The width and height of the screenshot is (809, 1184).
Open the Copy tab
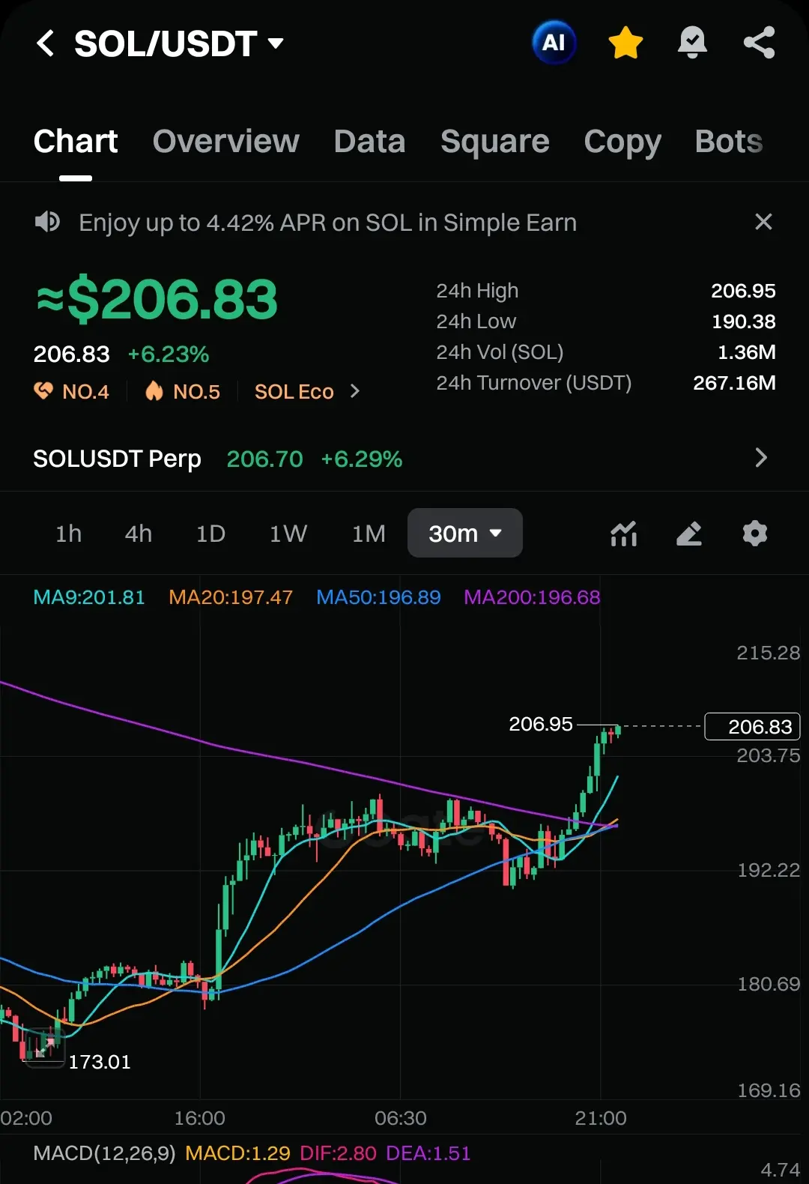[x=622, y=142]
